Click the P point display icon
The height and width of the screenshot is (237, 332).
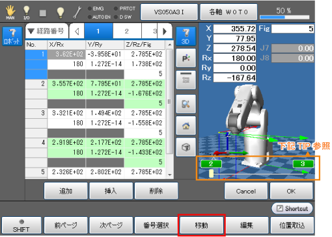point(186,58)
